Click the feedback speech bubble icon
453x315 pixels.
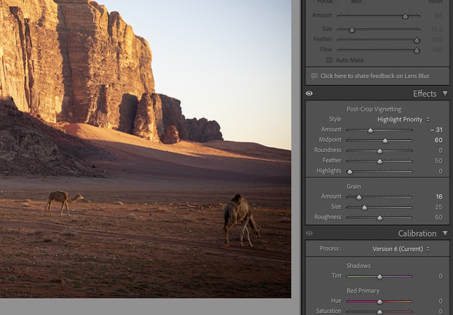coord(314,76)
